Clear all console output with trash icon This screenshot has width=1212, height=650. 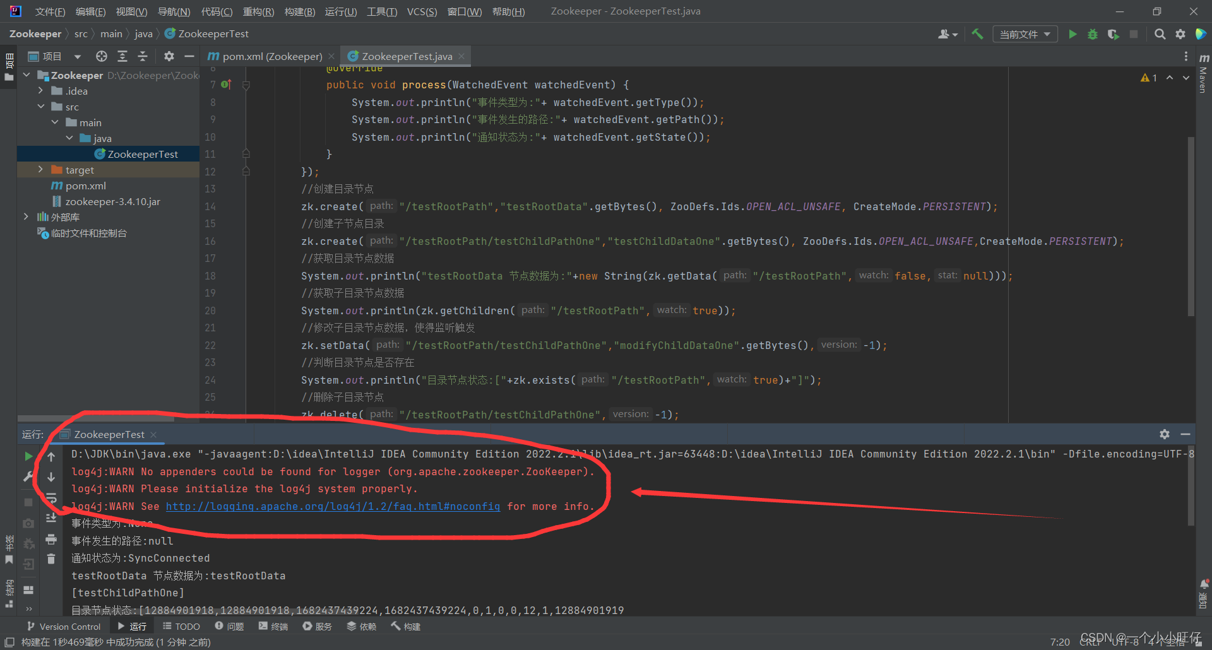pos(51,559)
